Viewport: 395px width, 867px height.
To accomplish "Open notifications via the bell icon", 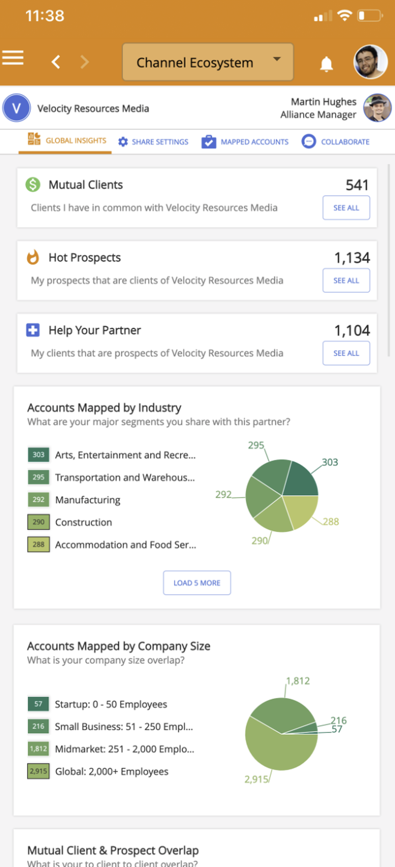I will [325, 62].
